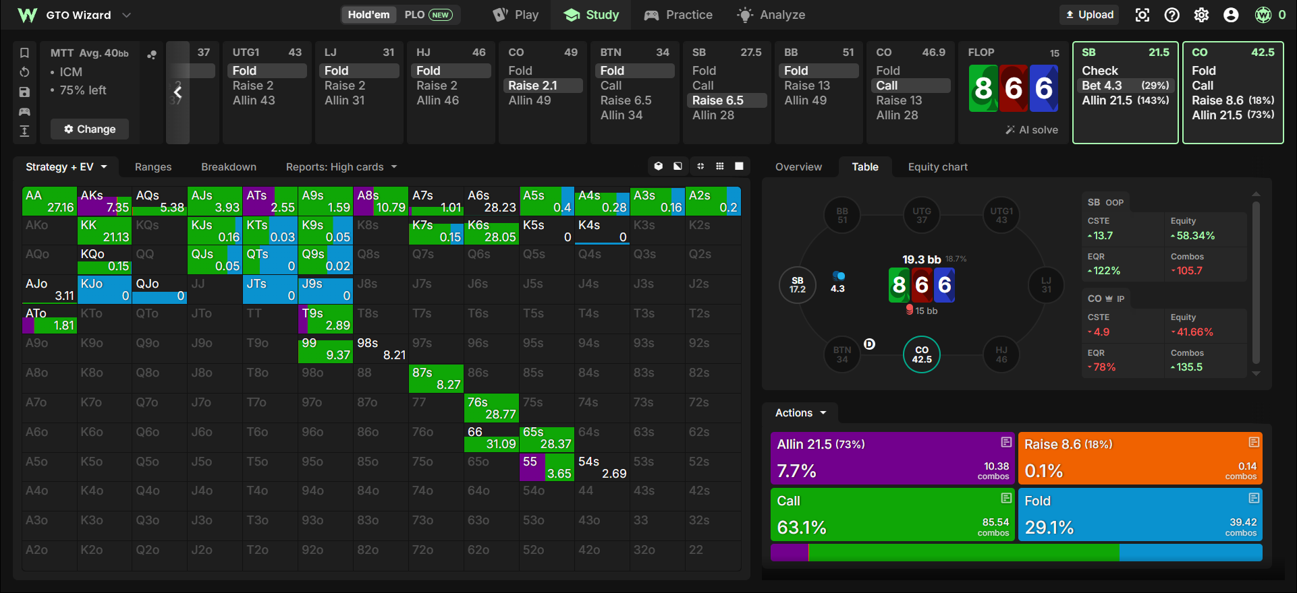Click the purple Allin 21.5 action card
Screen dimensions: 1297x593
[x=892, y=458]
